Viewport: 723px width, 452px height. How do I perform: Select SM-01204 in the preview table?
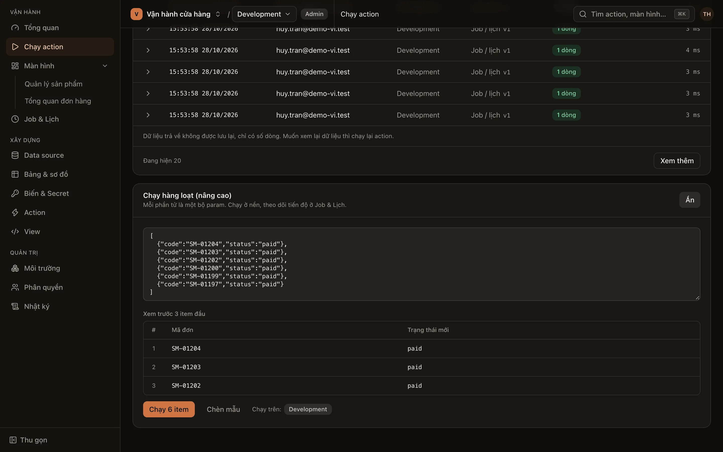[x=186, y=349]
